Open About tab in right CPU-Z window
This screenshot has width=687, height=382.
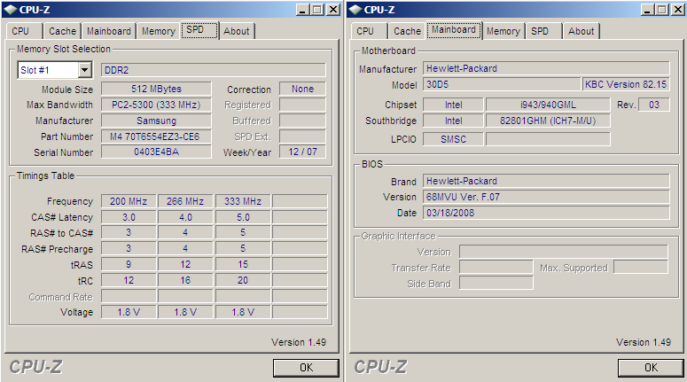[581, 32]
